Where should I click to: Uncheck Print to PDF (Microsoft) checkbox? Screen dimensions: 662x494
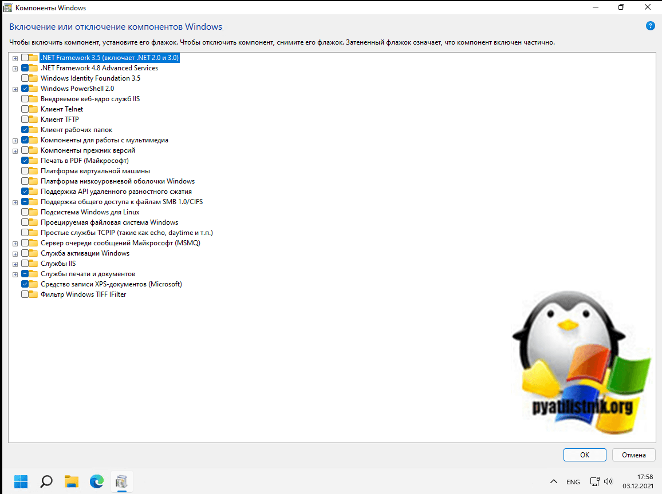point(25,161)
